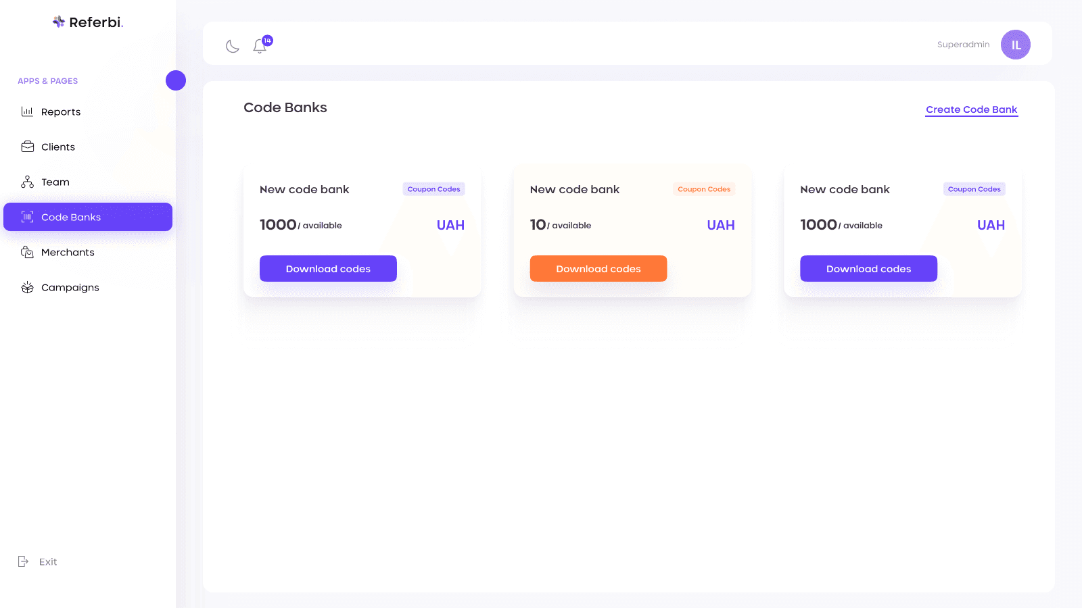Screen dimensions: 1082x608
Task: Open the Team section icon
Action: point(27,182)
